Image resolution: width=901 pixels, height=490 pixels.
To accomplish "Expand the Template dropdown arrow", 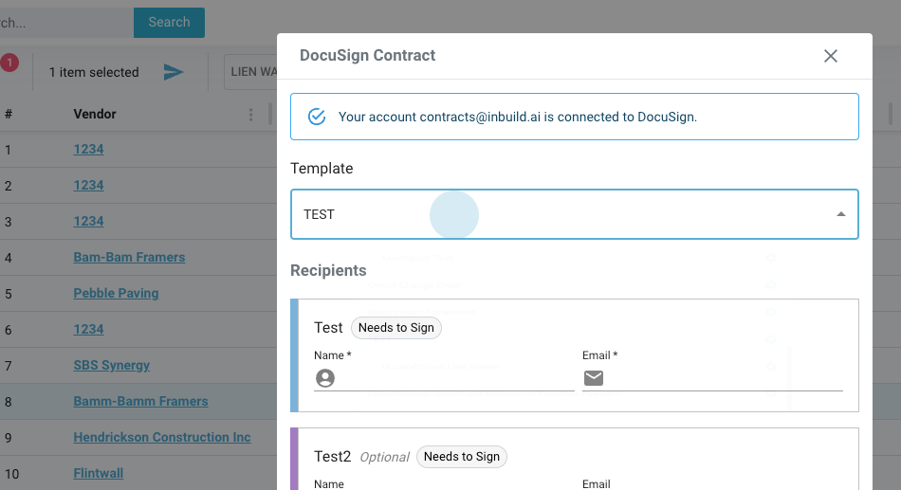I will 840,214.
